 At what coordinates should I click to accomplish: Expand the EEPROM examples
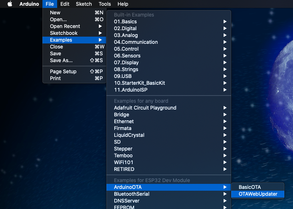tap(169, 207)
